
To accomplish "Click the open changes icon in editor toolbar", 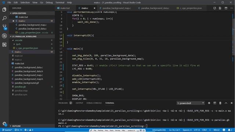I will [x=214, y=8].
